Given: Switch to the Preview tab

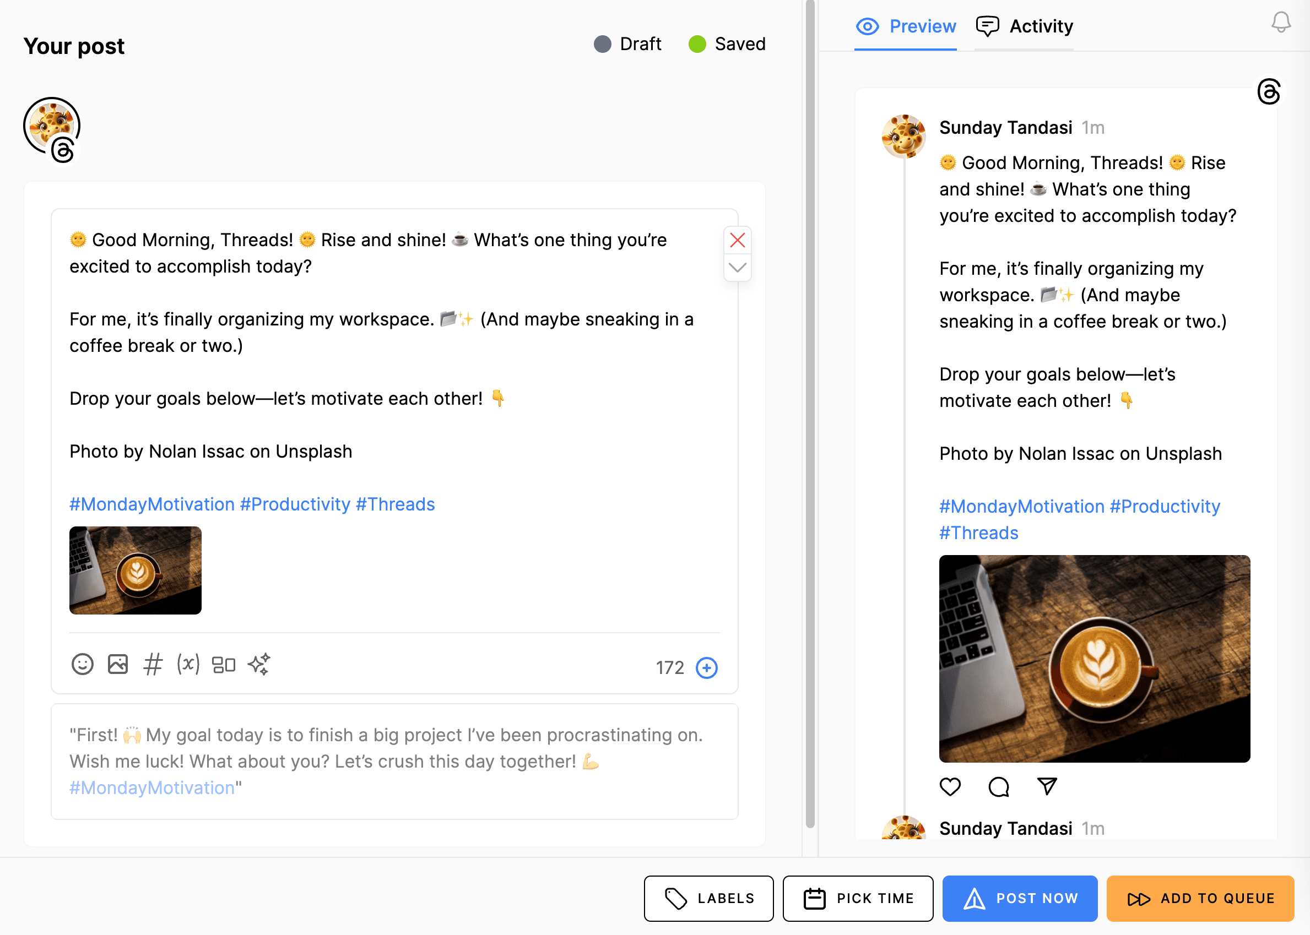Looking at the screenshot, I should 906,26.
